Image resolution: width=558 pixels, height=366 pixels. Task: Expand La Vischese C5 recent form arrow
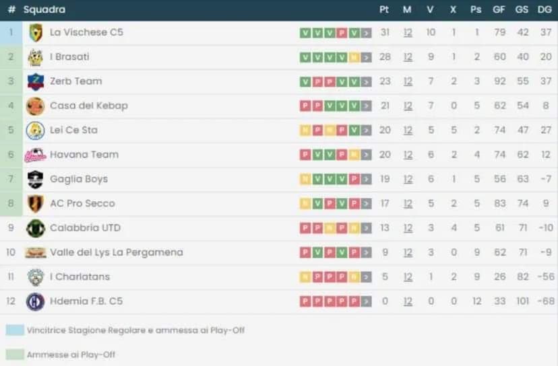pyautogui.click(x=367, y=33)
